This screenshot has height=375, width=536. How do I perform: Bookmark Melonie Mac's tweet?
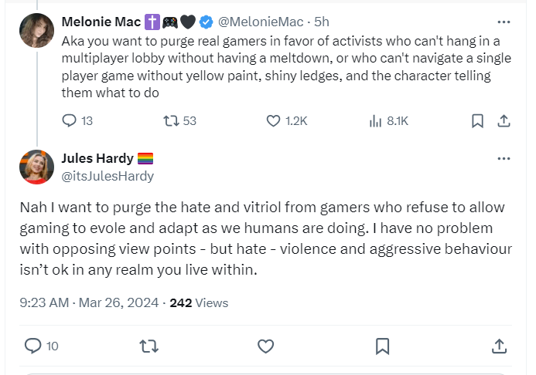[478, 120]
